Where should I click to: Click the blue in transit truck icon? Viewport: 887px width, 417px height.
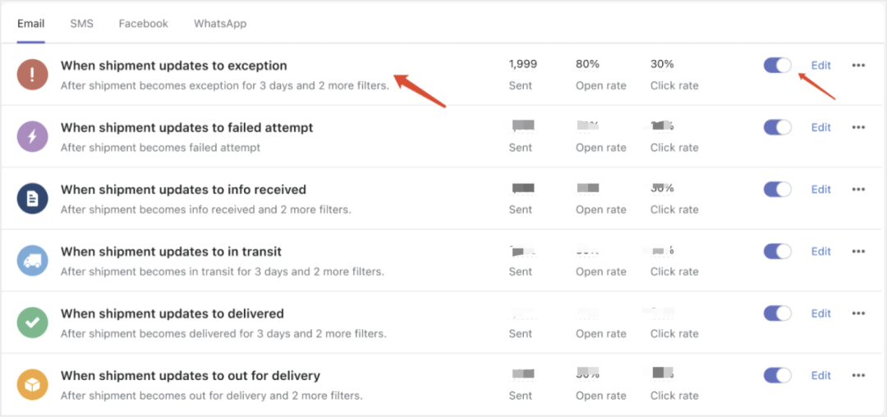tap(32, 261)
